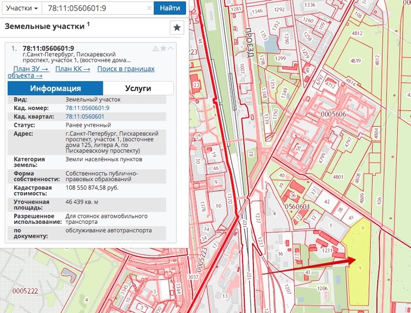Screen dimensions: 411x313
Task: Mark parcel 78:11:0560601:9 as favorite star
Action: (x=163, y=48)
